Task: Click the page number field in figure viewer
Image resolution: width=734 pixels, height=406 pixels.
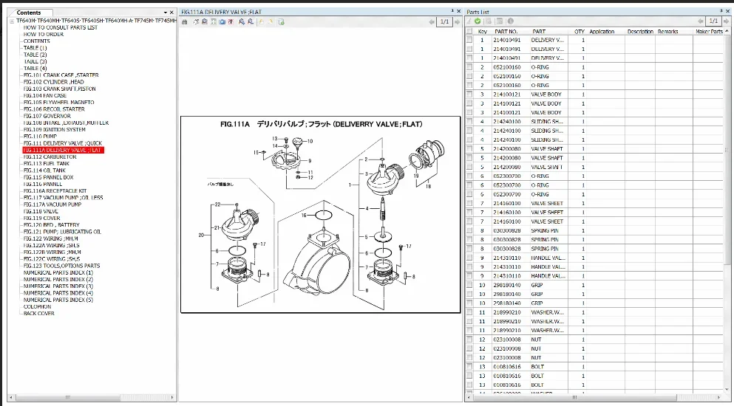Action: [444, 21]
